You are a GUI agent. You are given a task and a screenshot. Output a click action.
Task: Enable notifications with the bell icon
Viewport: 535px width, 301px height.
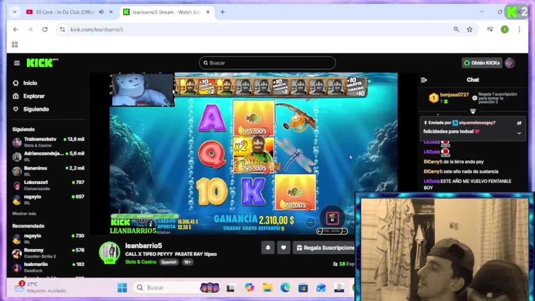[x=268, y=248]
